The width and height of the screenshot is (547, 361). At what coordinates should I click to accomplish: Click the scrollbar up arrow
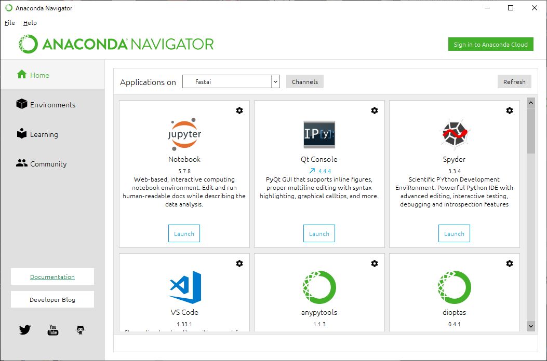[x=531, y=103]
